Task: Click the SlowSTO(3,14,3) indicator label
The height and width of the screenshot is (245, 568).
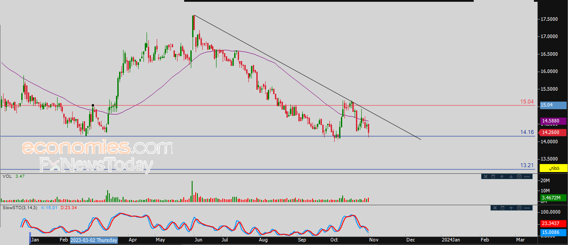Action: click(x=21, y=207)
